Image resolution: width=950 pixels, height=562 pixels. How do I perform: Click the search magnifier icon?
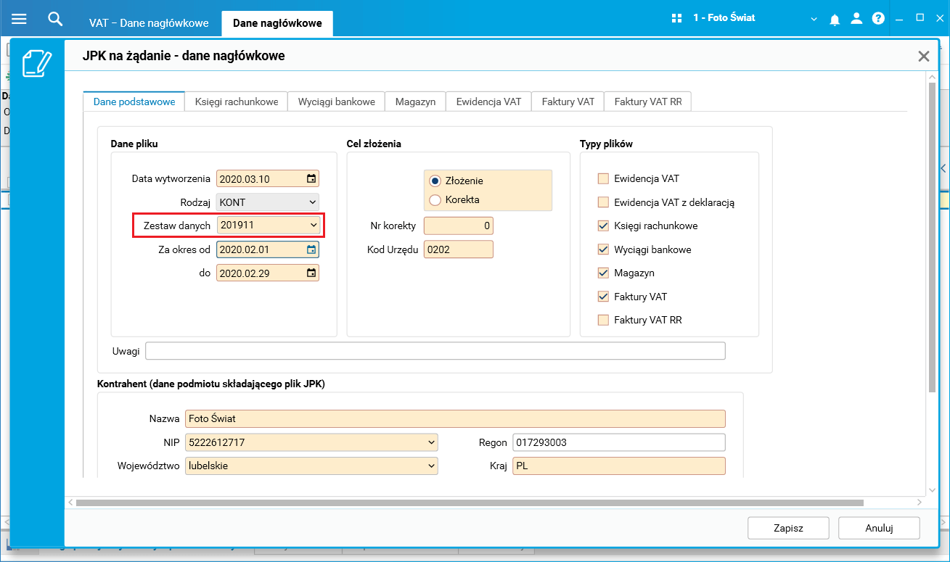coord(55,18)
